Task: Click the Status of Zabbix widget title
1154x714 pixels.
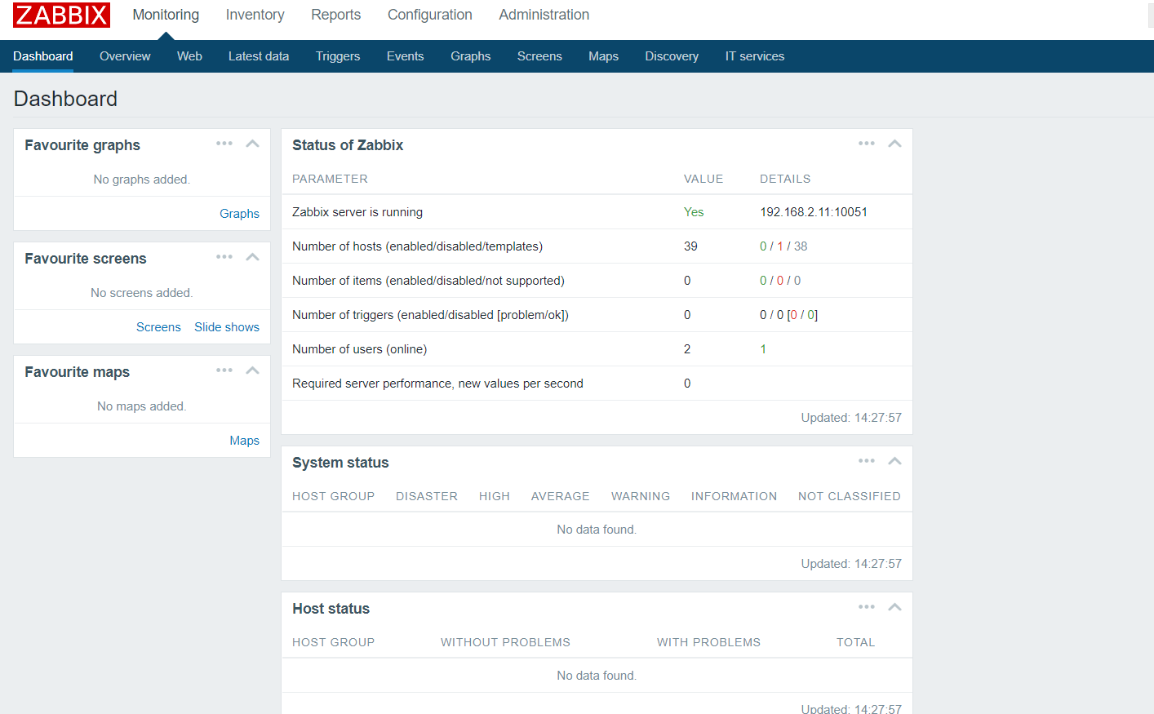Action: point(348,145)
